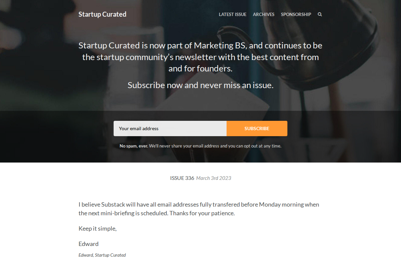This screenshot has height=267, width=401.
Task: Click the main headline about the newsletter
Action: coord(200,57)
